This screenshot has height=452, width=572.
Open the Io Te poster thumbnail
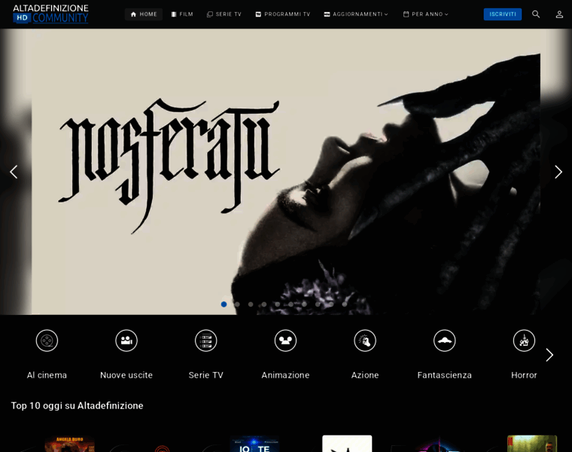[254, 444]
